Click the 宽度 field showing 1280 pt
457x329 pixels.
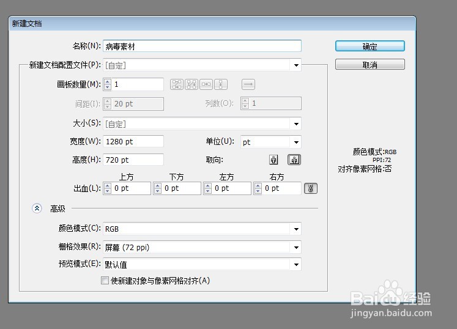133,142
